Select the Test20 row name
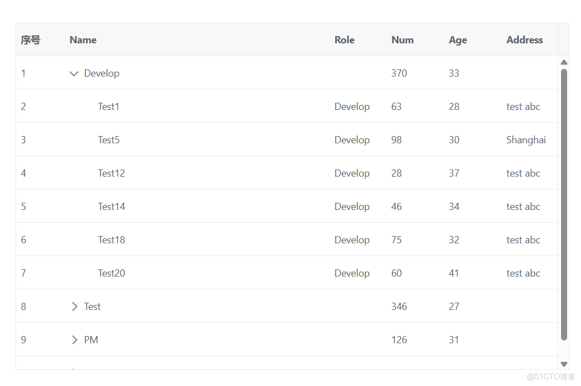The width and height of the screenshot is (581, 386). click(x=112, y=273)
